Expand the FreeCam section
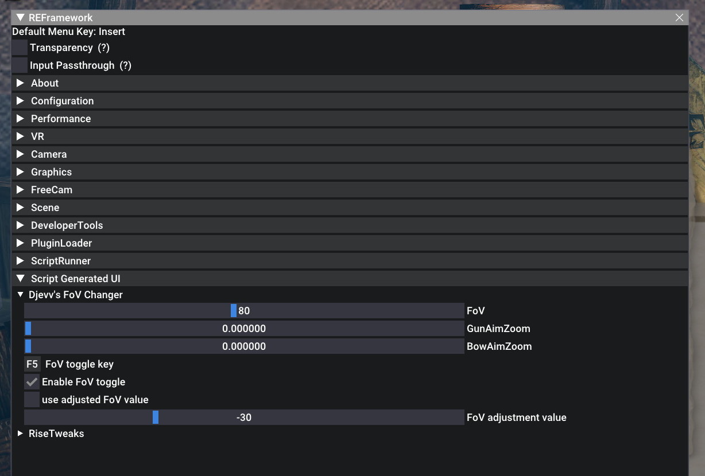The width and height of the screenshot is (705, 476). coord(350,190)
